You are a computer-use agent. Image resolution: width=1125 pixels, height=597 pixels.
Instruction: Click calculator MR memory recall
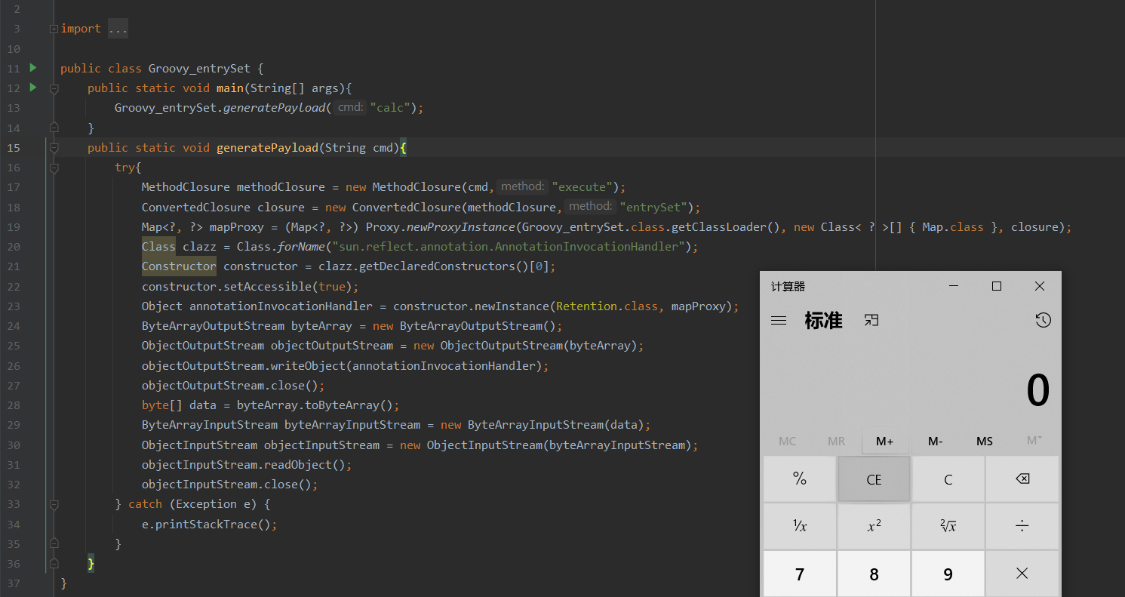click(x=836, y=441)
